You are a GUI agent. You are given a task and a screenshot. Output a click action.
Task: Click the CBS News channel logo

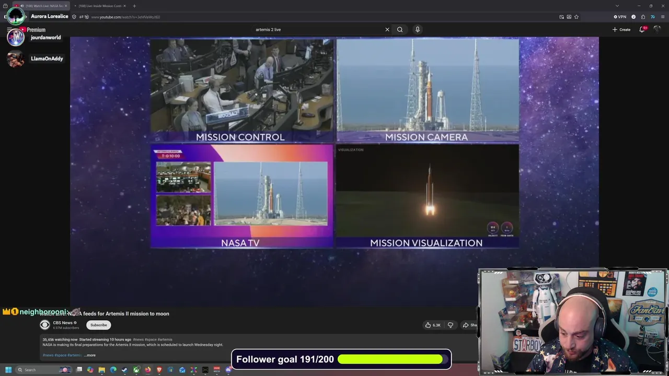pyautogui.click(x=45, y=325)
